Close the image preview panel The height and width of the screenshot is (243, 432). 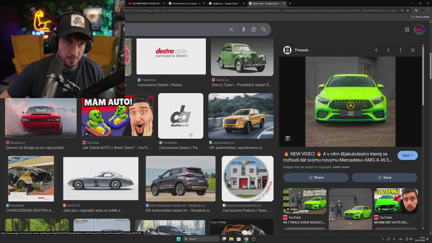pyautogui.click(x=412, y=50)
